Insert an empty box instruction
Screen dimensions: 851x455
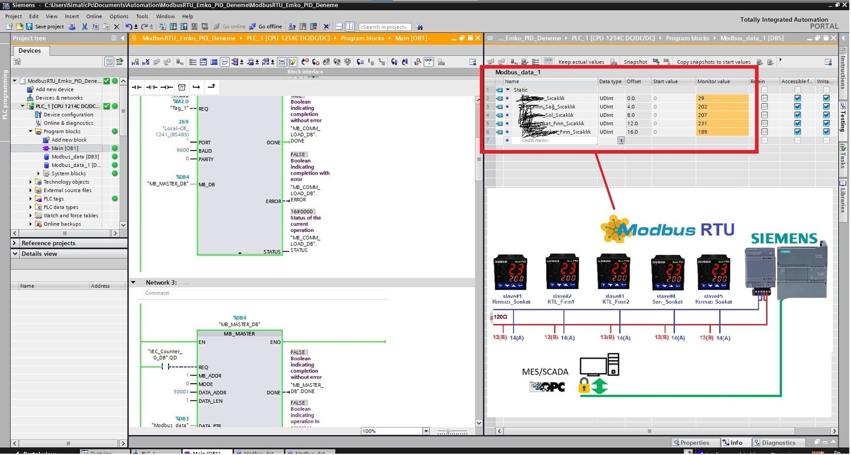[x=181, y=87]
